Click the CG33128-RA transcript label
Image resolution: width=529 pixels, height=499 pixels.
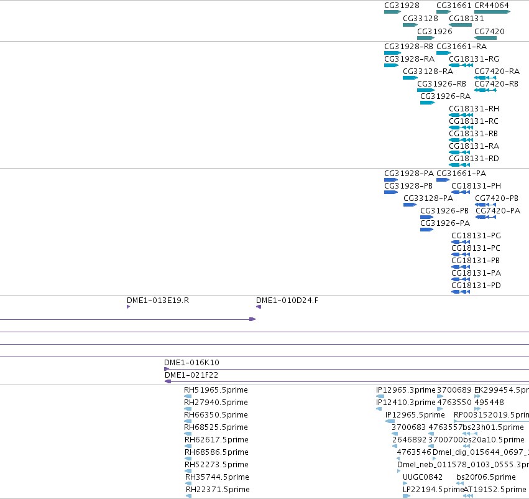pos(428,71)
